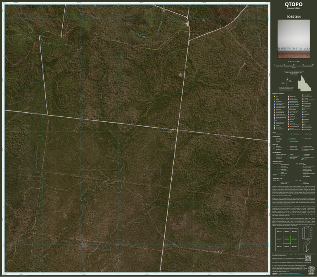Click the HYDROGRAPHY legend heading
Viewport: 317px width, 277px height.
(x=277, y=153)
